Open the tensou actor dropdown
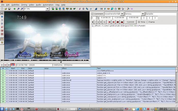The height and width of the screenshot is (111, 178). [x=143, y=14]
